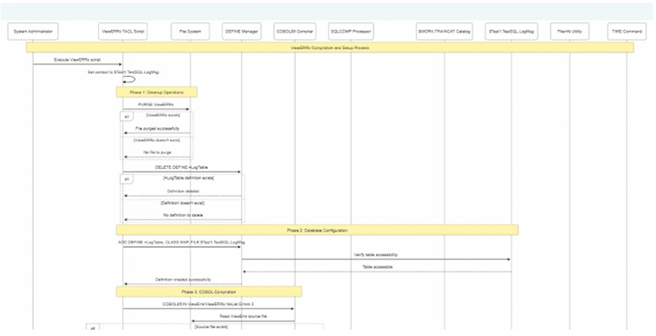Select the SQLCOMP Processor participant box
This screenshot has width=656, height=336.
(351, 32)
